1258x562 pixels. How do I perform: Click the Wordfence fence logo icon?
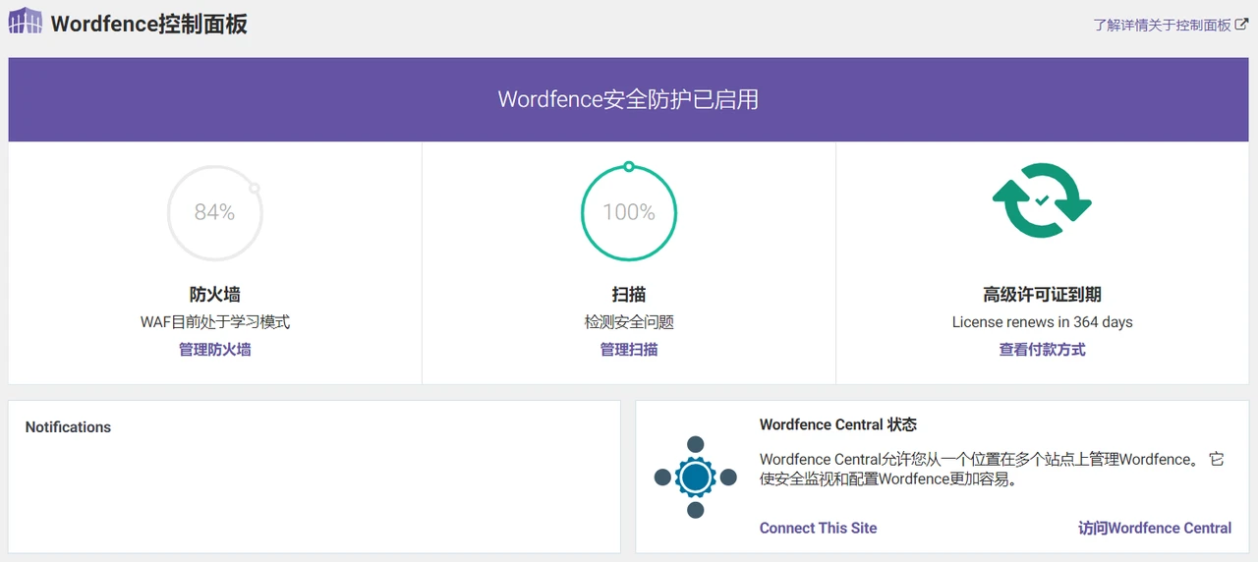pos(26,22)
